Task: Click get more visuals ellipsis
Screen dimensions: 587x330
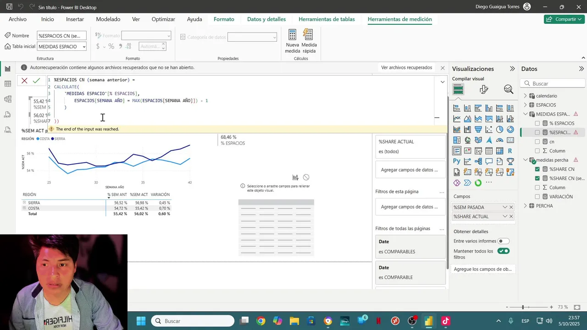Action: (x=489, y=182)
